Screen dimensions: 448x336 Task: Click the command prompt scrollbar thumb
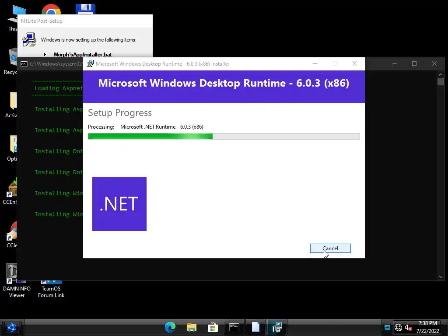tap(441, 81)
